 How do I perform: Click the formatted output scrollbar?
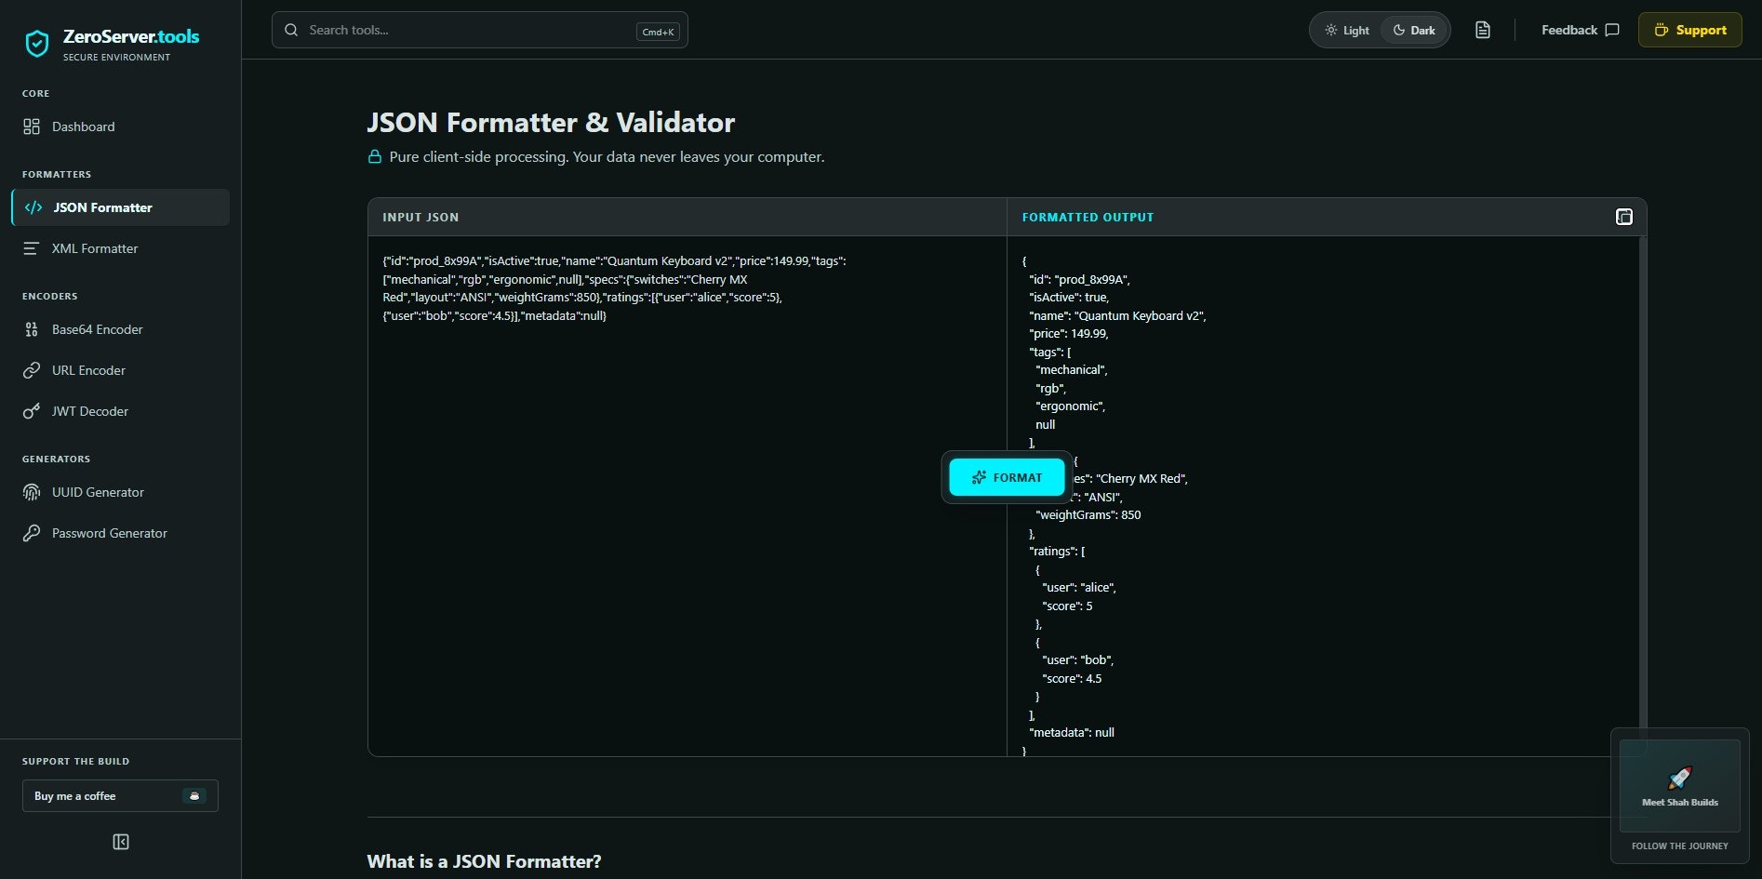coord(1642,484)
